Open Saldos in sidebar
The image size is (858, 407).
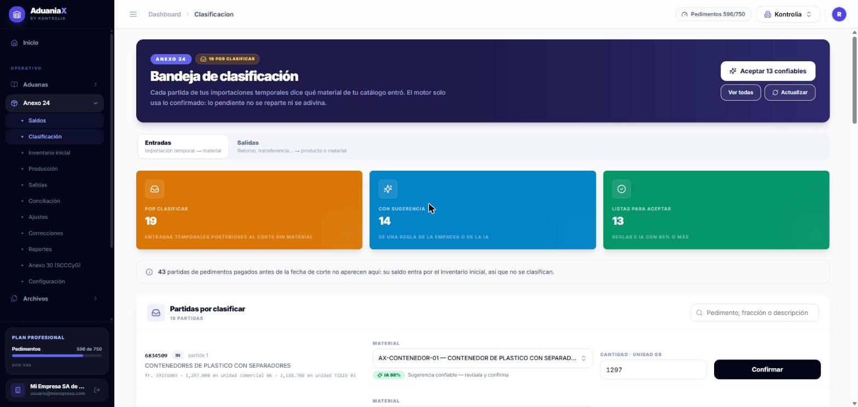[x=55, y=120]
